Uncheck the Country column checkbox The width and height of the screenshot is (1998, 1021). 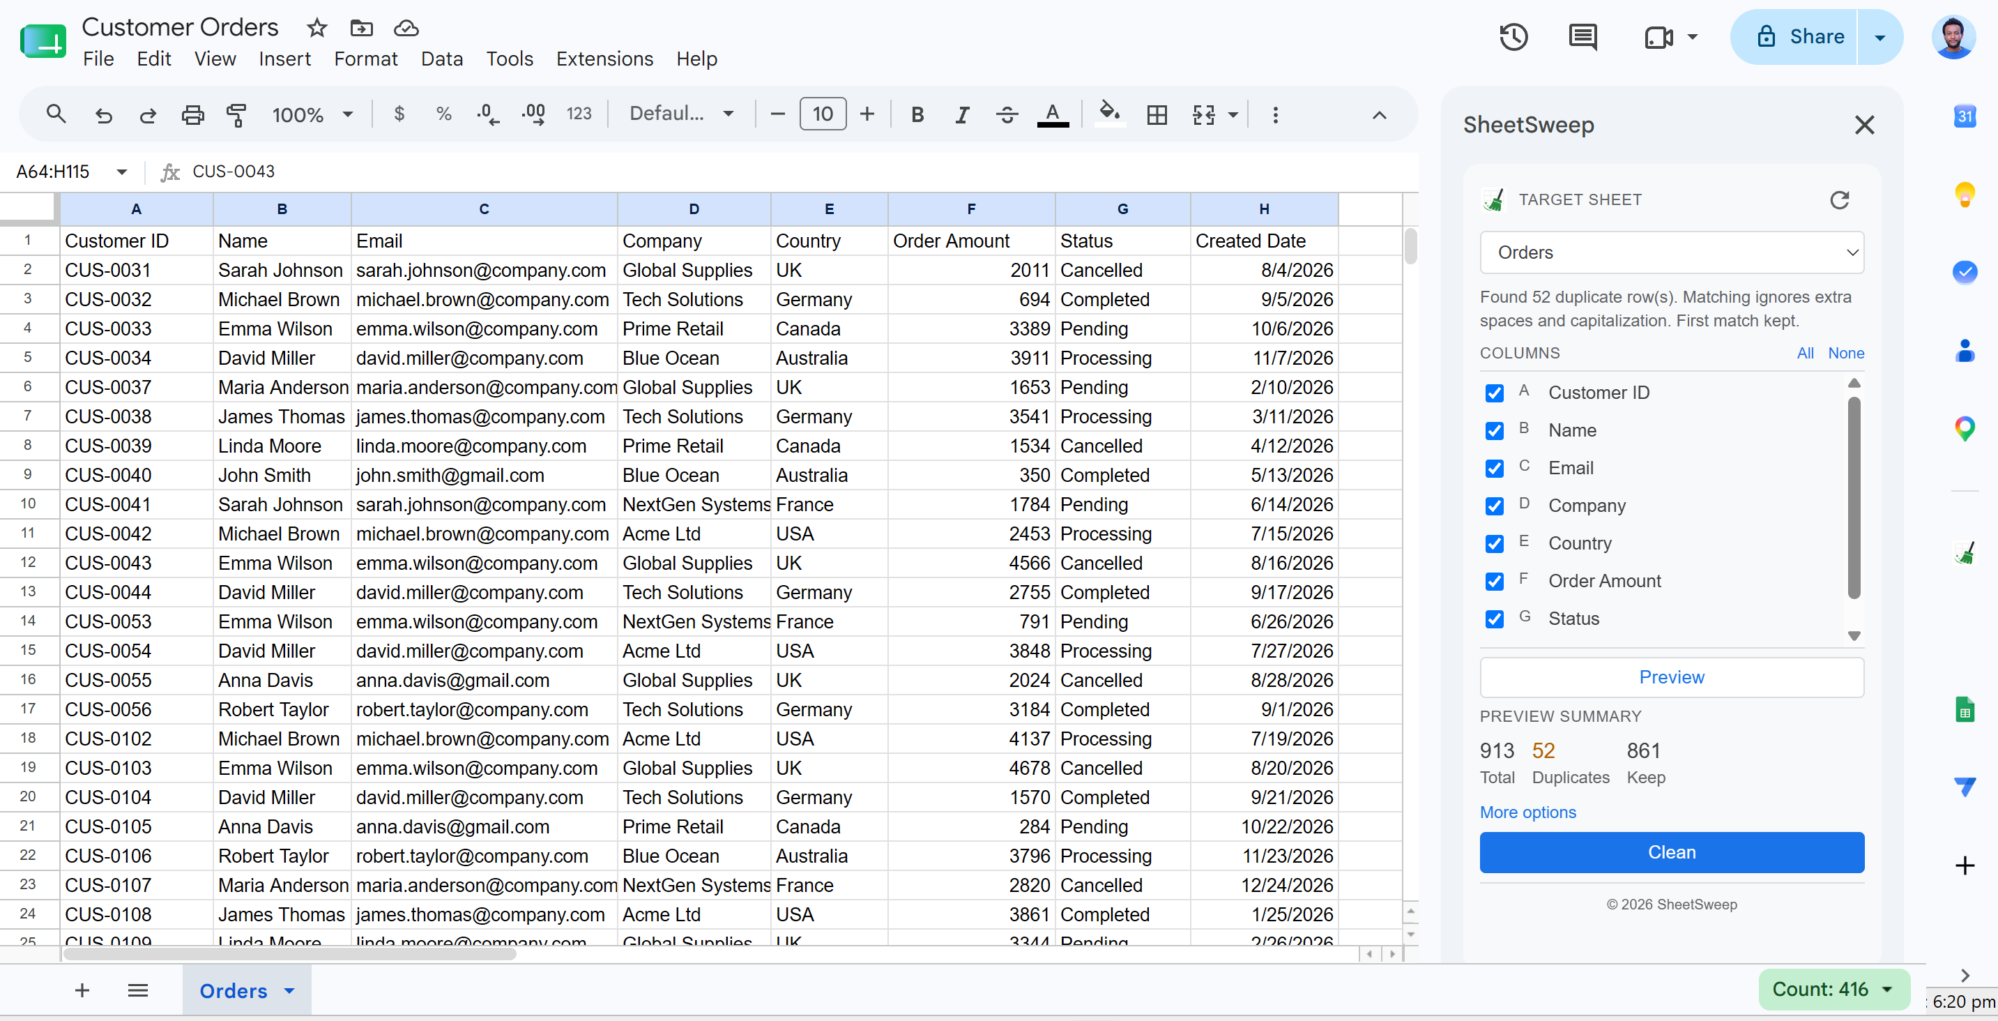(1494, 543)
